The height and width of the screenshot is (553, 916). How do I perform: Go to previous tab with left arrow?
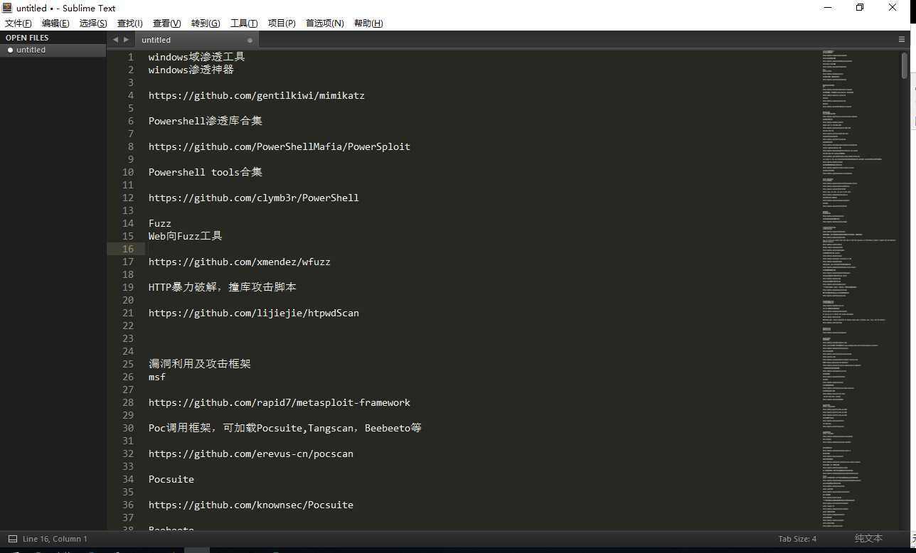115,40
